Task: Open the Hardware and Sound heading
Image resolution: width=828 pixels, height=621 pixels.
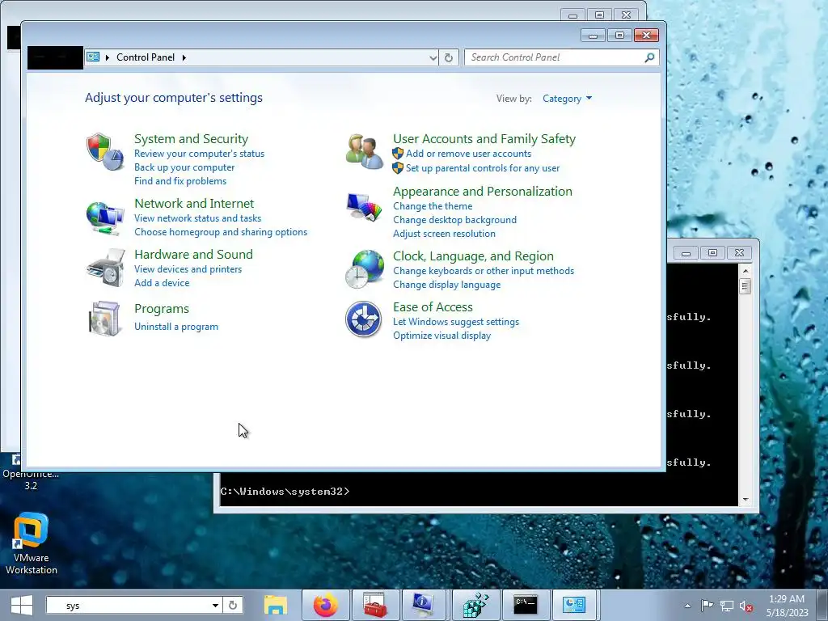Action: tap(193, 254)
